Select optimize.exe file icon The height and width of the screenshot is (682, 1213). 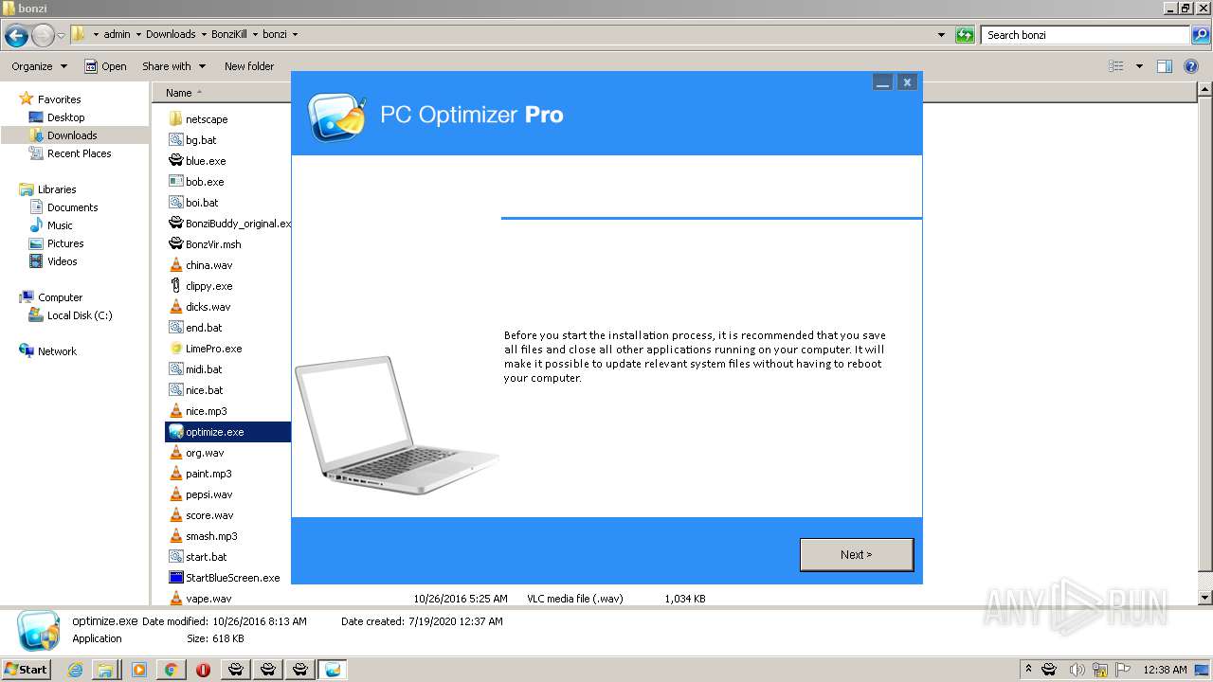[175, 432]
